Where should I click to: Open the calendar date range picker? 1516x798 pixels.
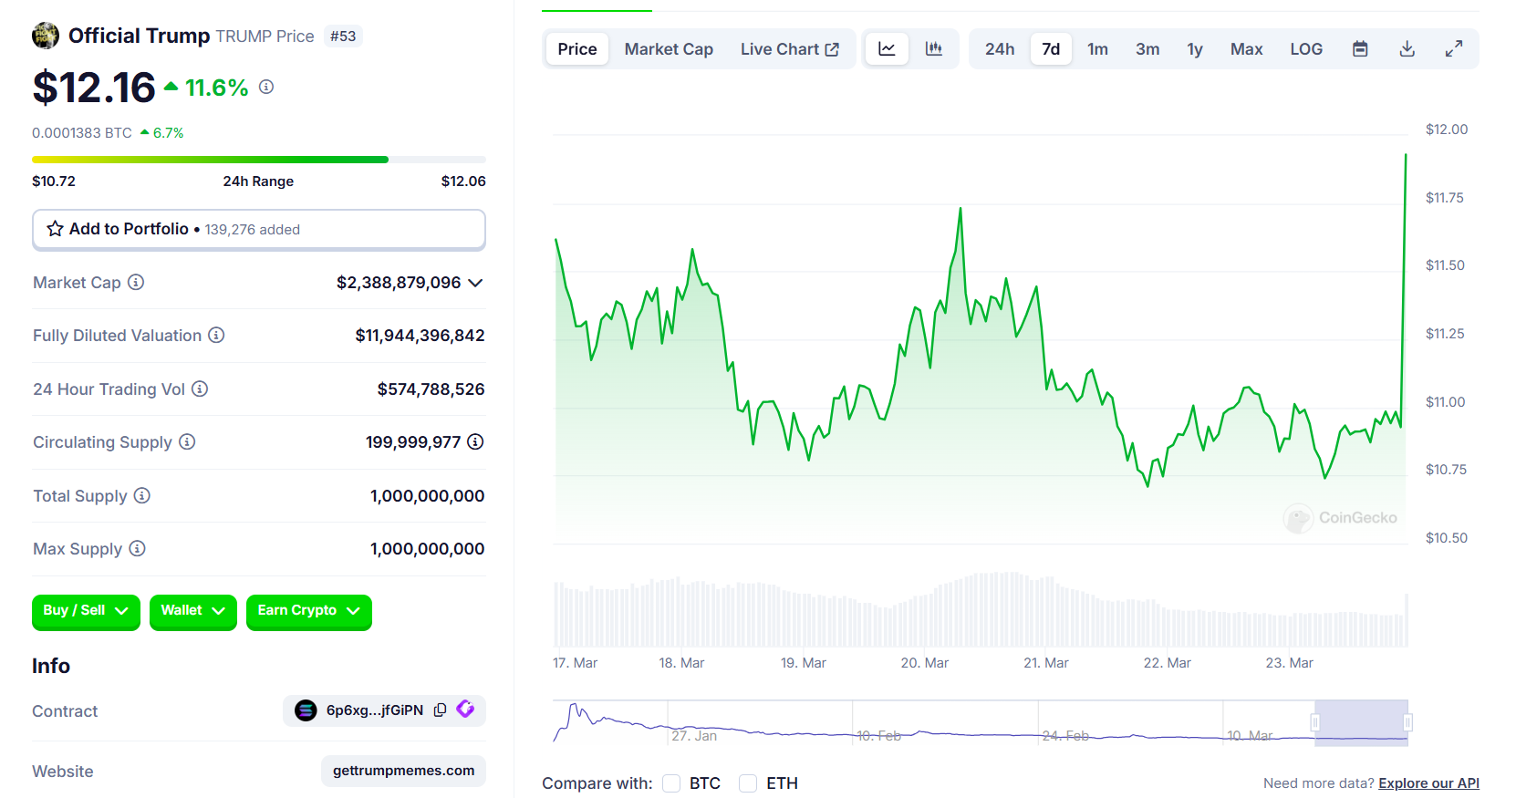[x=1359, y=49]
